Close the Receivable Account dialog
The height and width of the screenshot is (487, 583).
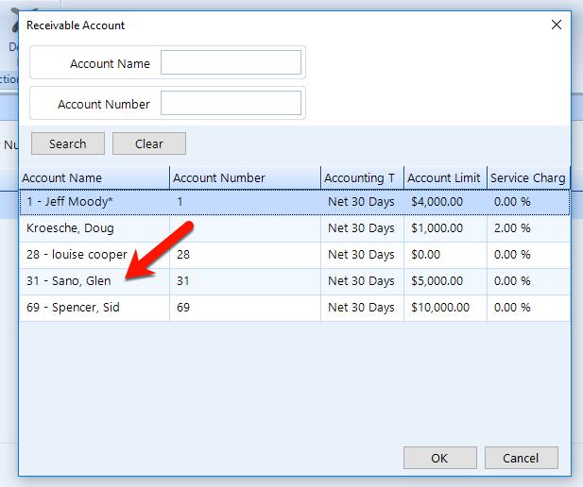[557, 25]
